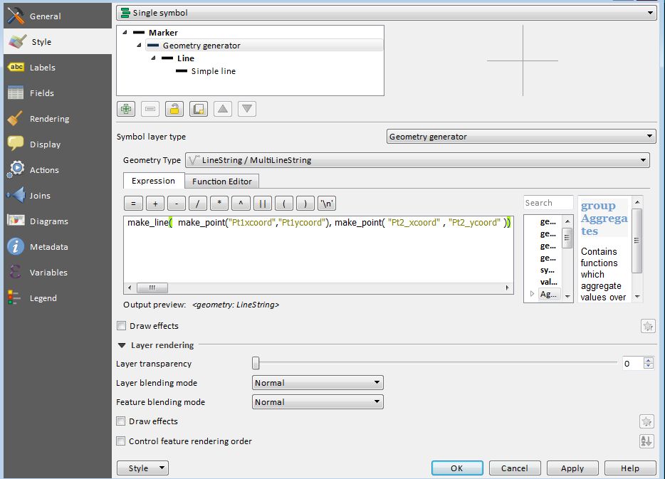Open the Geometry Type dropdown

417,160
